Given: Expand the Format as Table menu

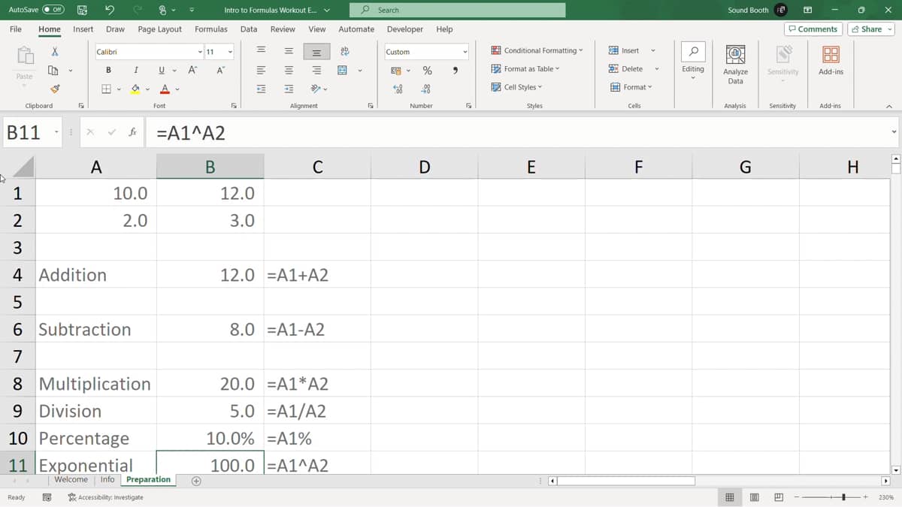Looking at the screenshot, I should pos(525,68).
